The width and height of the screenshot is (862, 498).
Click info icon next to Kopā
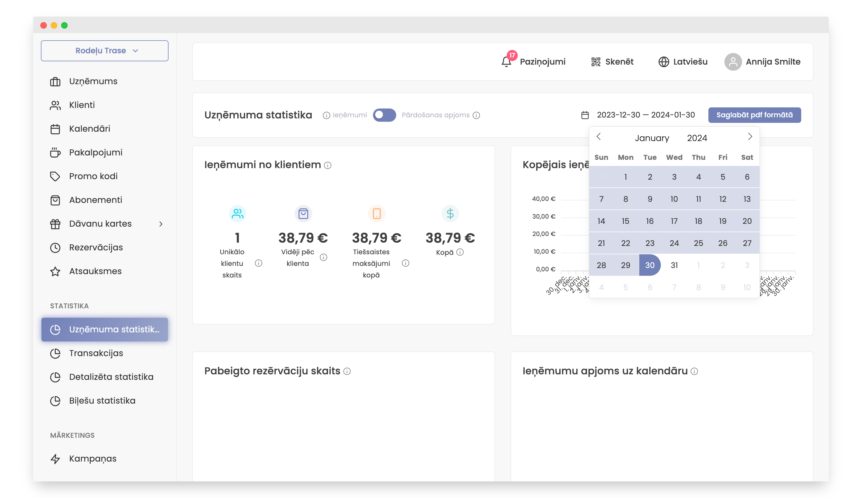click(x=460, y=252)
